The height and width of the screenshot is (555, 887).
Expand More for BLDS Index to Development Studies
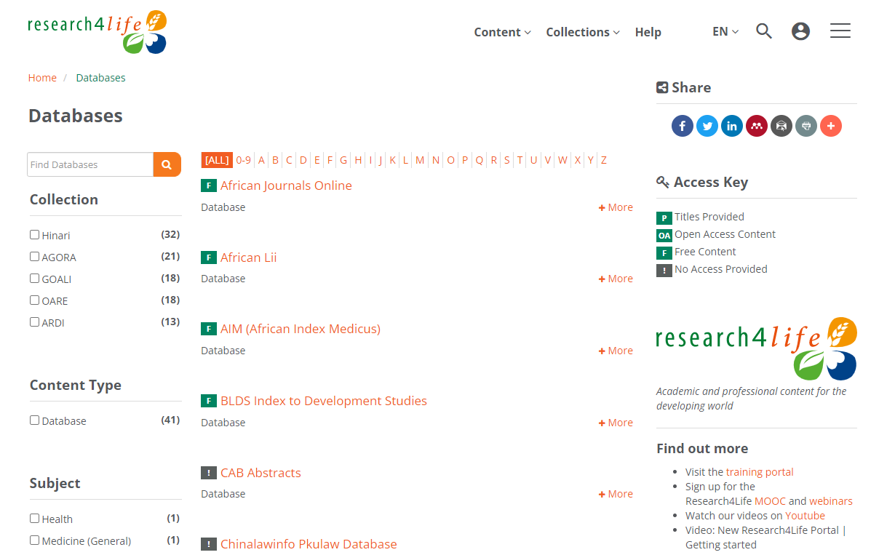pos(616,423)
